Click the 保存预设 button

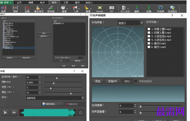(x=52, y=104)
